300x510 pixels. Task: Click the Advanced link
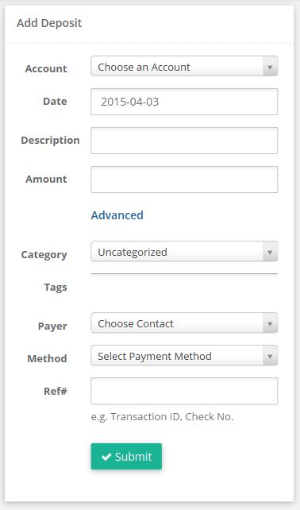[117, 215]
